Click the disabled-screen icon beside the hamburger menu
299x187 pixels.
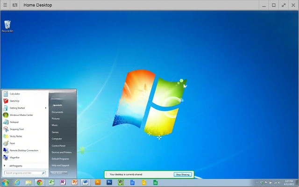tap(15, 5)
